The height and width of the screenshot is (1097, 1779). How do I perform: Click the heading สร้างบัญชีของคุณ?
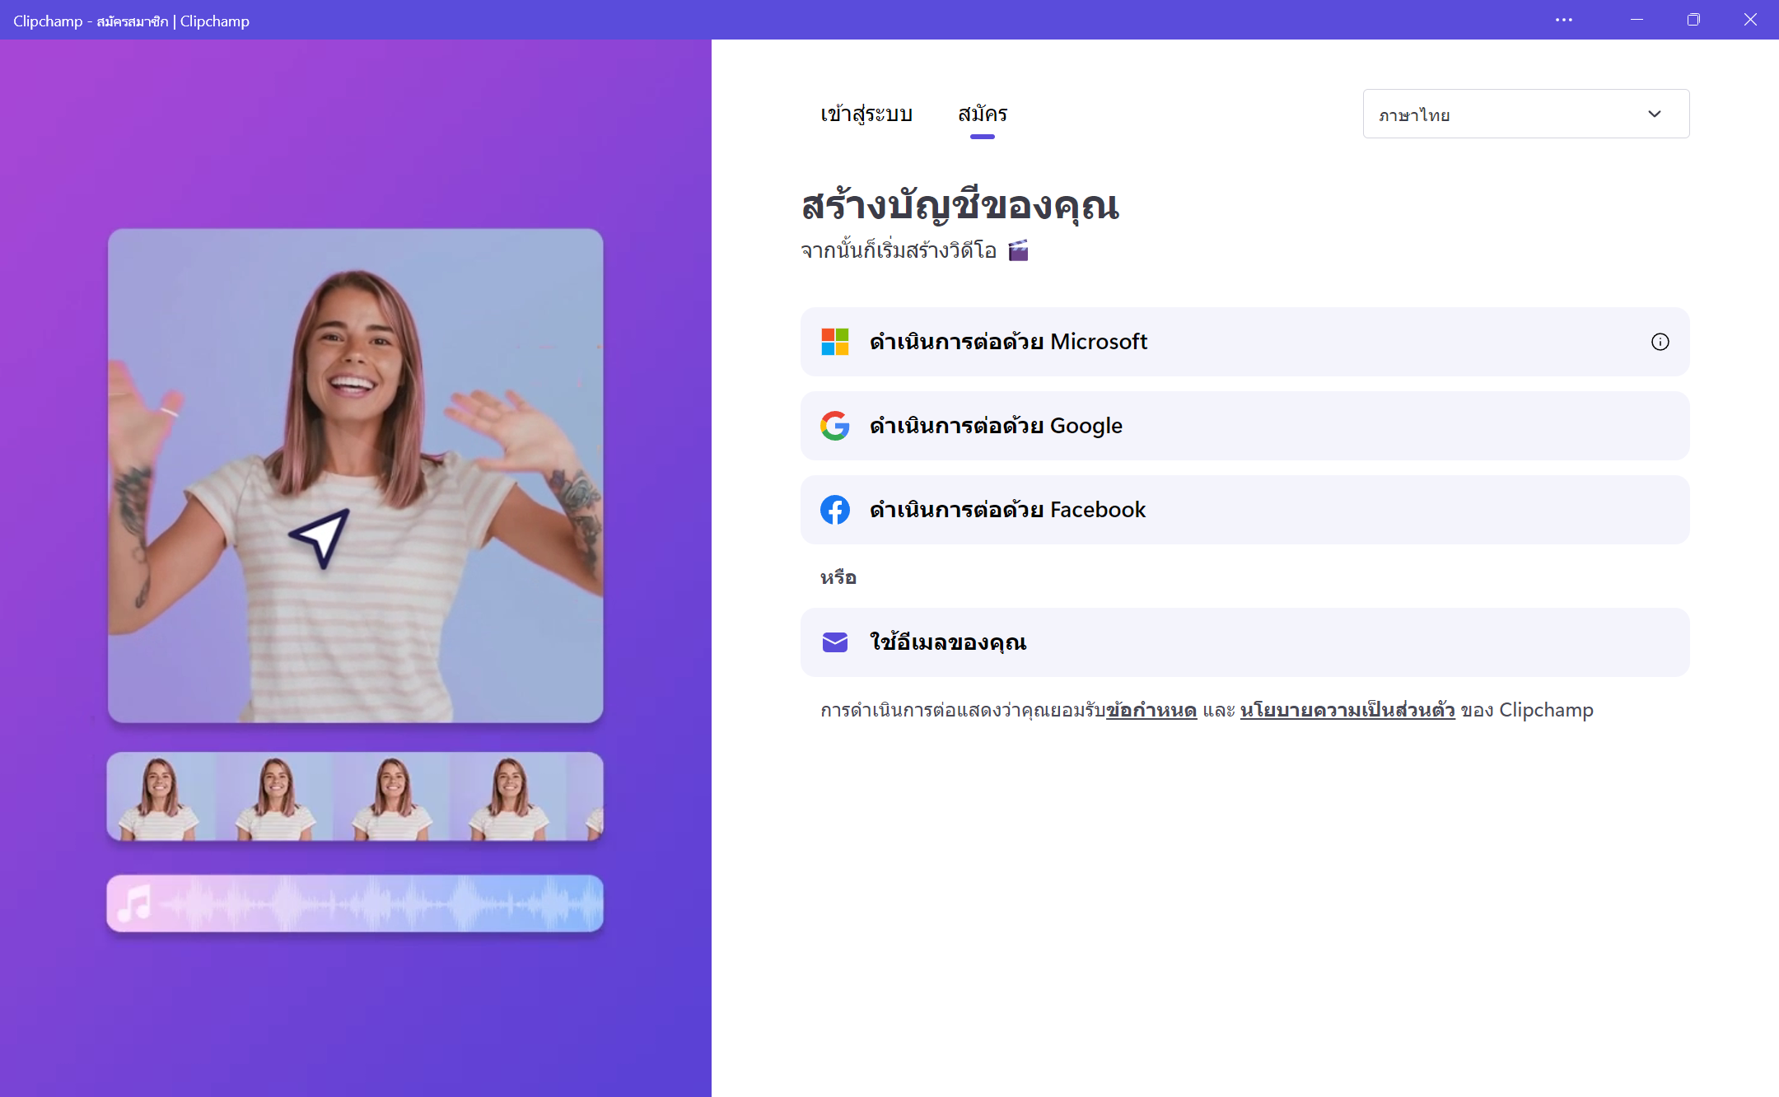(x=960, y=206)
